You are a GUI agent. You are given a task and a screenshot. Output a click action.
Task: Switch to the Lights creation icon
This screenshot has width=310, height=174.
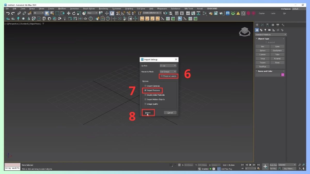[265, 30]
